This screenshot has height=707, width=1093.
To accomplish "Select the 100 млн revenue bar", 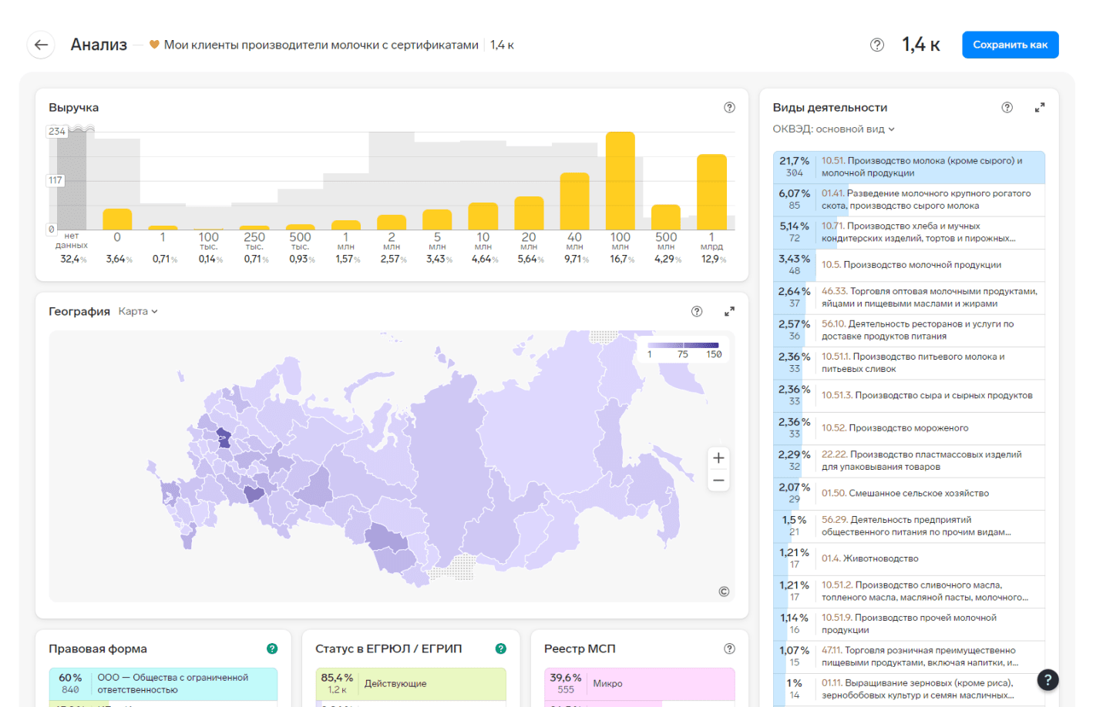I will point(620,181).
